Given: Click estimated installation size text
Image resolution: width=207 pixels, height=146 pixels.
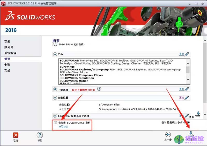Looking at the screenshot, I should (x=176, y=123).
